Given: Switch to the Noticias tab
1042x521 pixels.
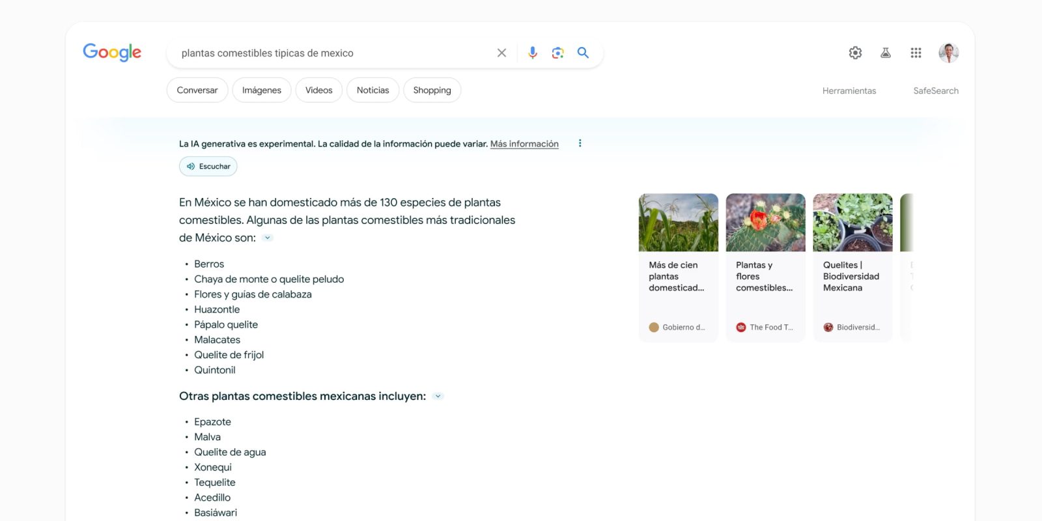Looking at the screenshot, I should click(373, 90).
